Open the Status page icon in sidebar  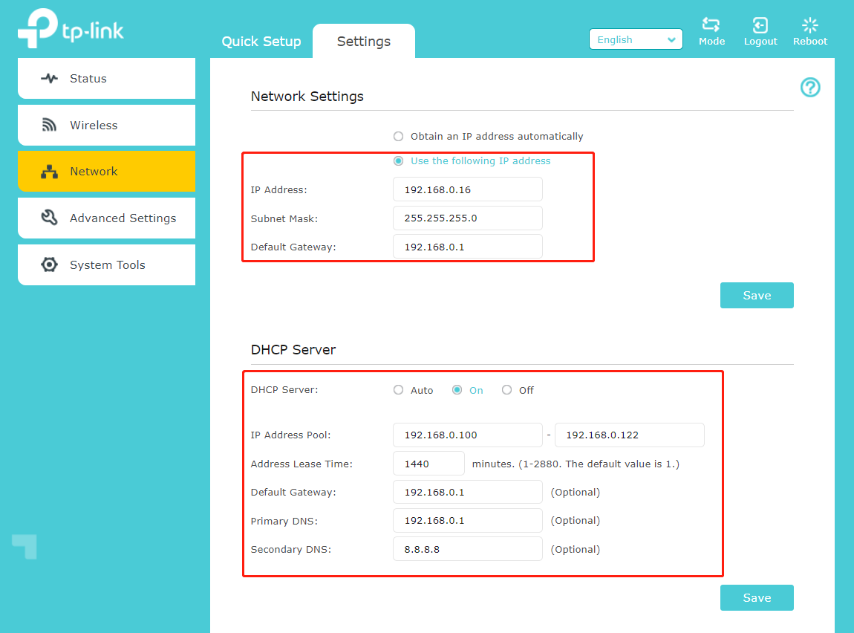point(48,78)
